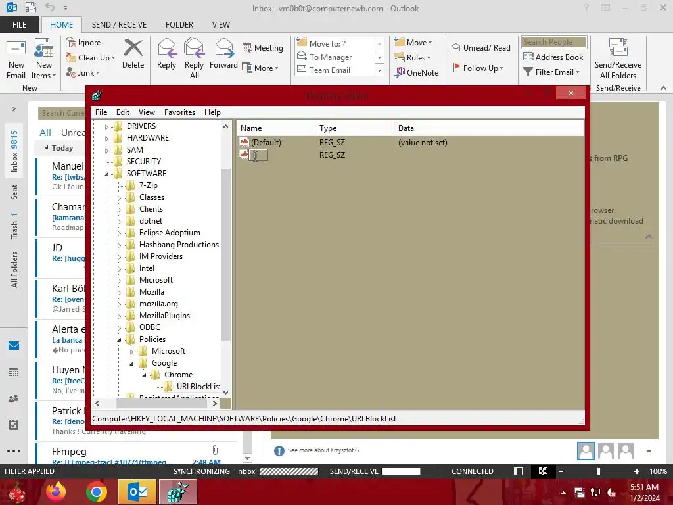Click the navigation options ellipsis icon
Viewport: 673px width, 505px height.
tap(14, 451)
